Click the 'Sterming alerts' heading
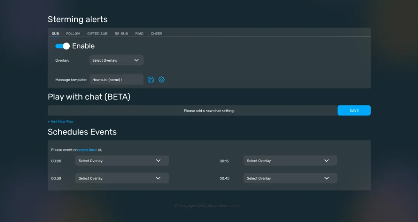418x222 pixels. point(78,19)
